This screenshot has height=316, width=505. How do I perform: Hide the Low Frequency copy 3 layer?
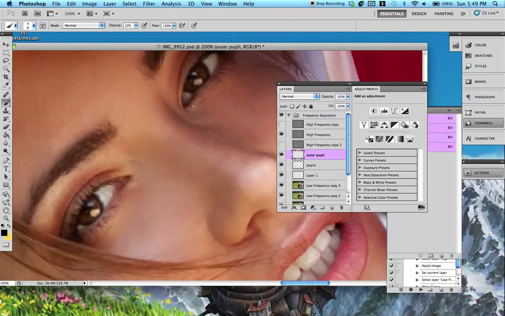pyautogui.click(x=281, y=185)
